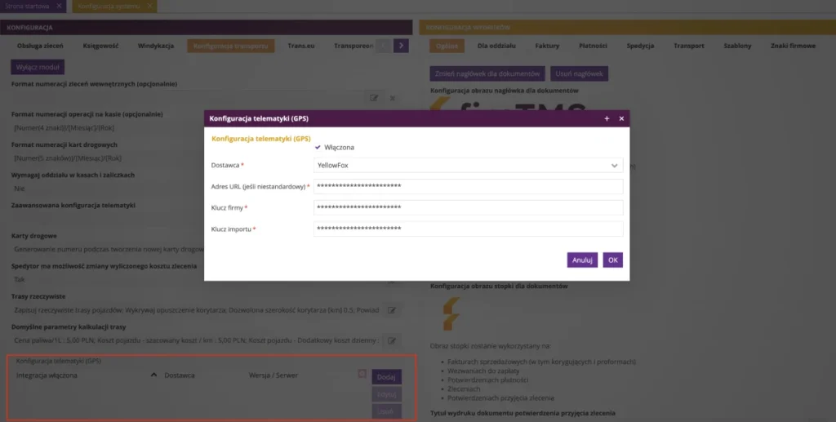Viewport: 836px width, 422px height.
Task: Click the value [Numer(4 znaki)]/[Miesiąc]/[Rok]
Action: point(64,128)
